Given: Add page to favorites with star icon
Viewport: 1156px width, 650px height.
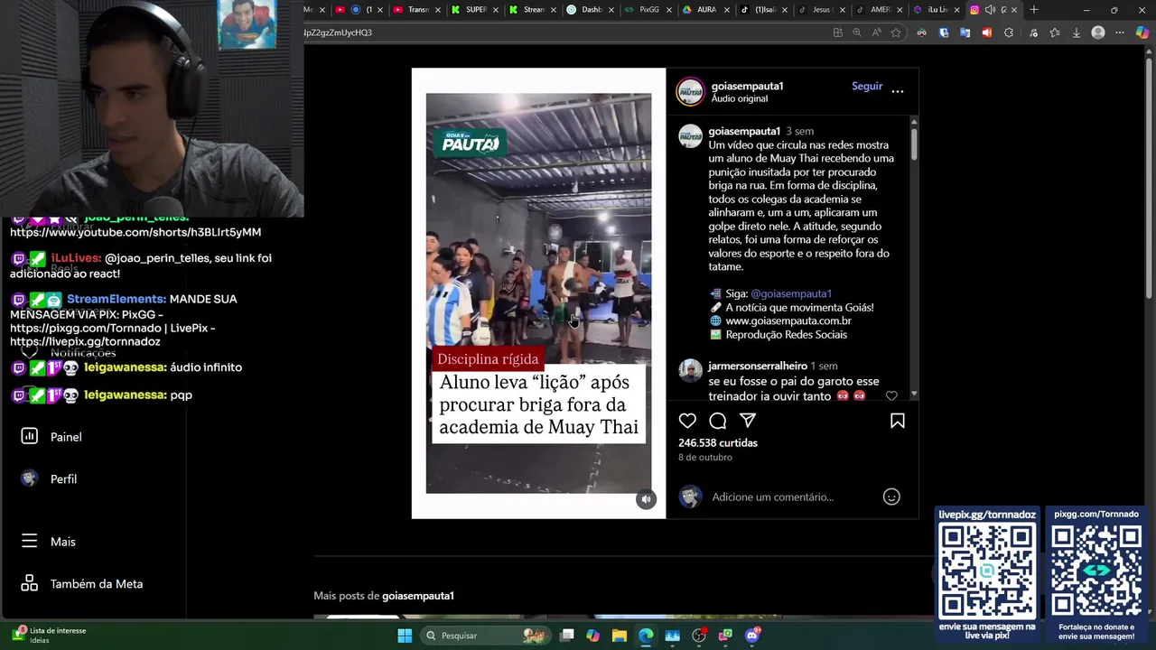Looking at the screenshot, I should (896, 32).
